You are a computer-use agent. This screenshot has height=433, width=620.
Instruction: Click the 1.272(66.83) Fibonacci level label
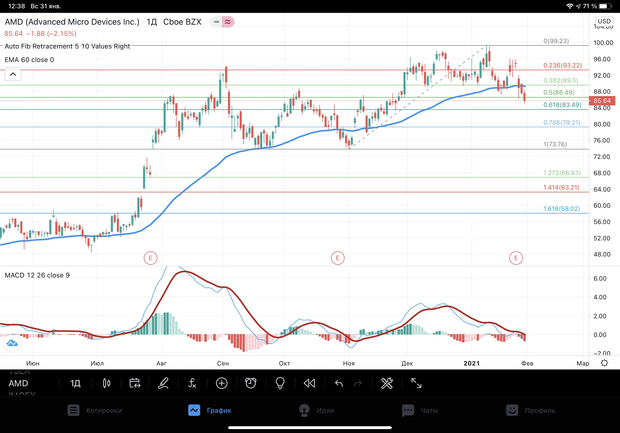tap(562, 173)
